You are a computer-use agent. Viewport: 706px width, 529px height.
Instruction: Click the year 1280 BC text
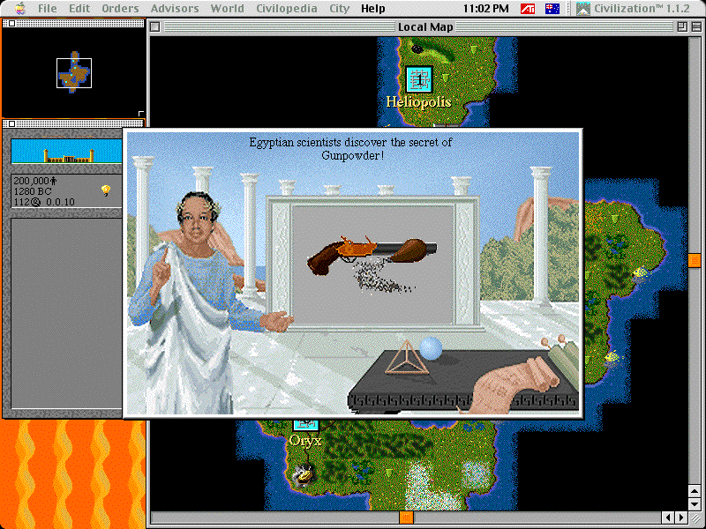coord(33,191)
